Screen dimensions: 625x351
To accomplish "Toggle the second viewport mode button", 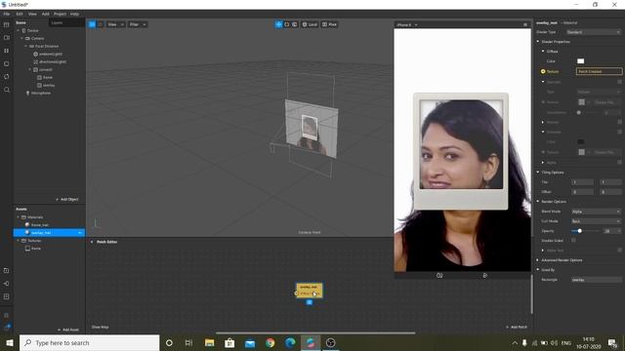I will point(101,24).
